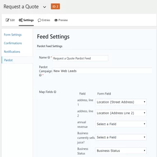Image resolution: width=157 pixels, height=157 pixels.
Task: Click the orange ID: 2 badge
Action: pyautogui.click(x=55, y=7)
